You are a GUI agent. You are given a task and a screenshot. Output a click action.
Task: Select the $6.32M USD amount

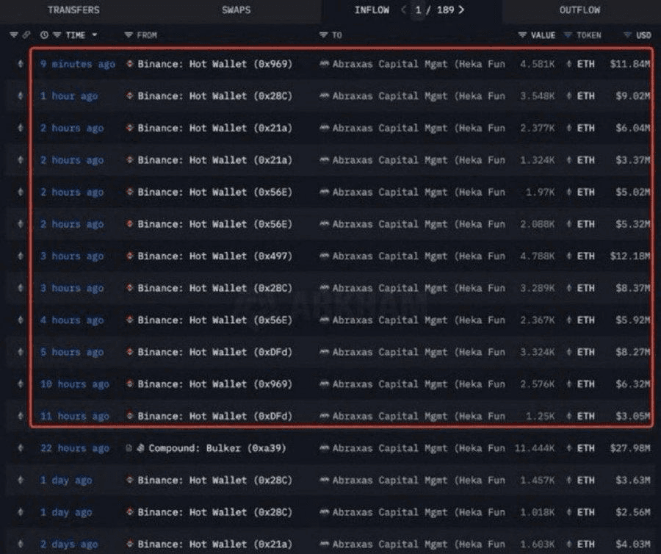click(x=633, y=384)
